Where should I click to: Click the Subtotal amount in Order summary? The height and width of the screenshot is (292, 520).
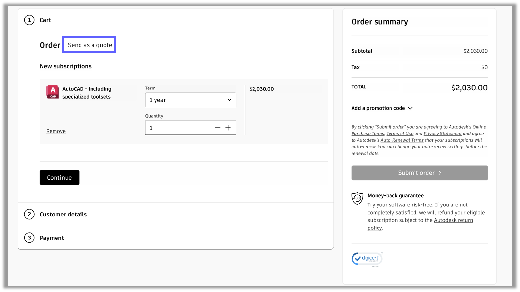(476, 51)
